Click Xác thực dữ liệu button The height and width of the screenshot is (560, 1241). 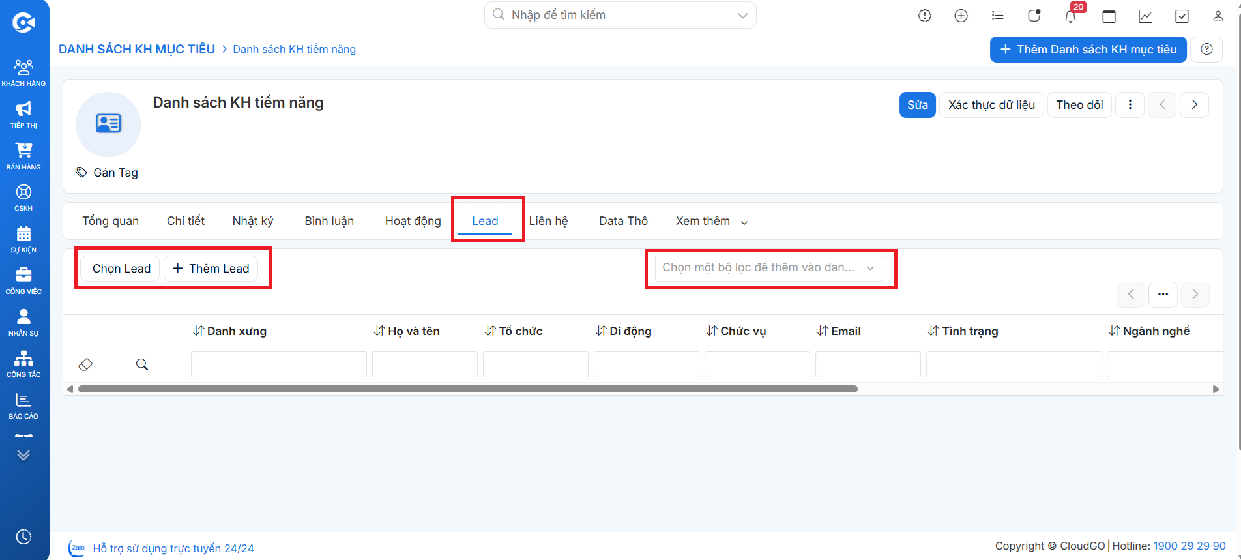991,105
